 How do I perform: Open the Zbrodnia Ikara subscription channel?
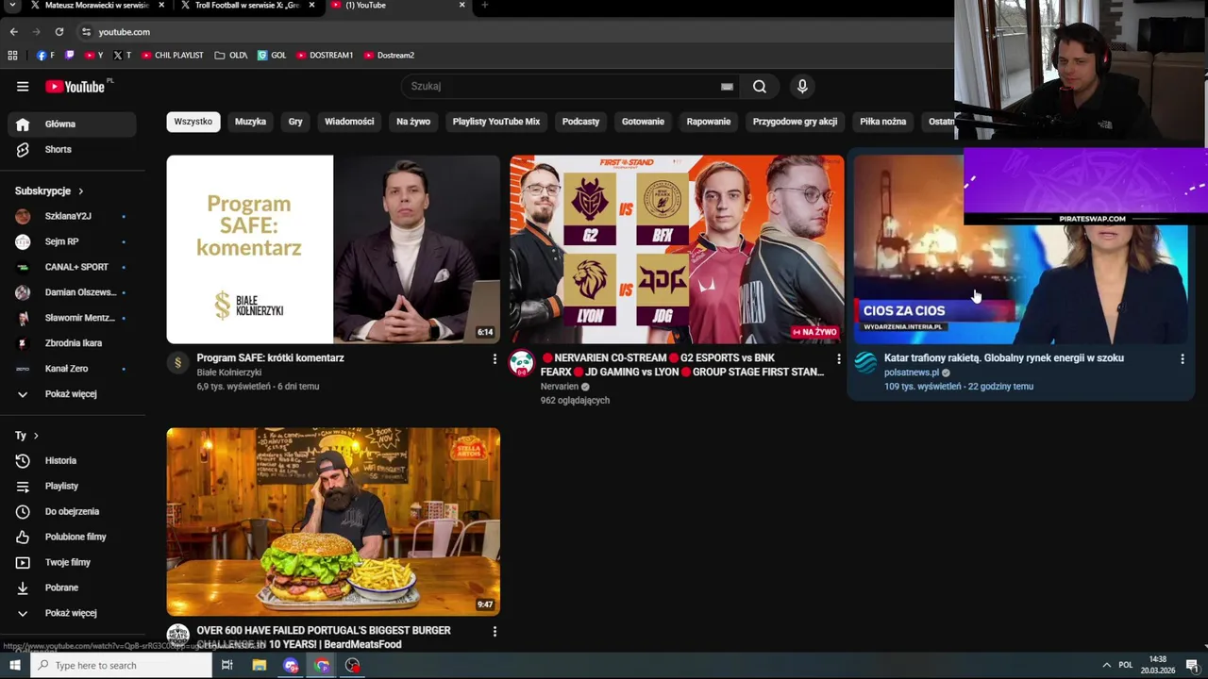pos(72,344)
